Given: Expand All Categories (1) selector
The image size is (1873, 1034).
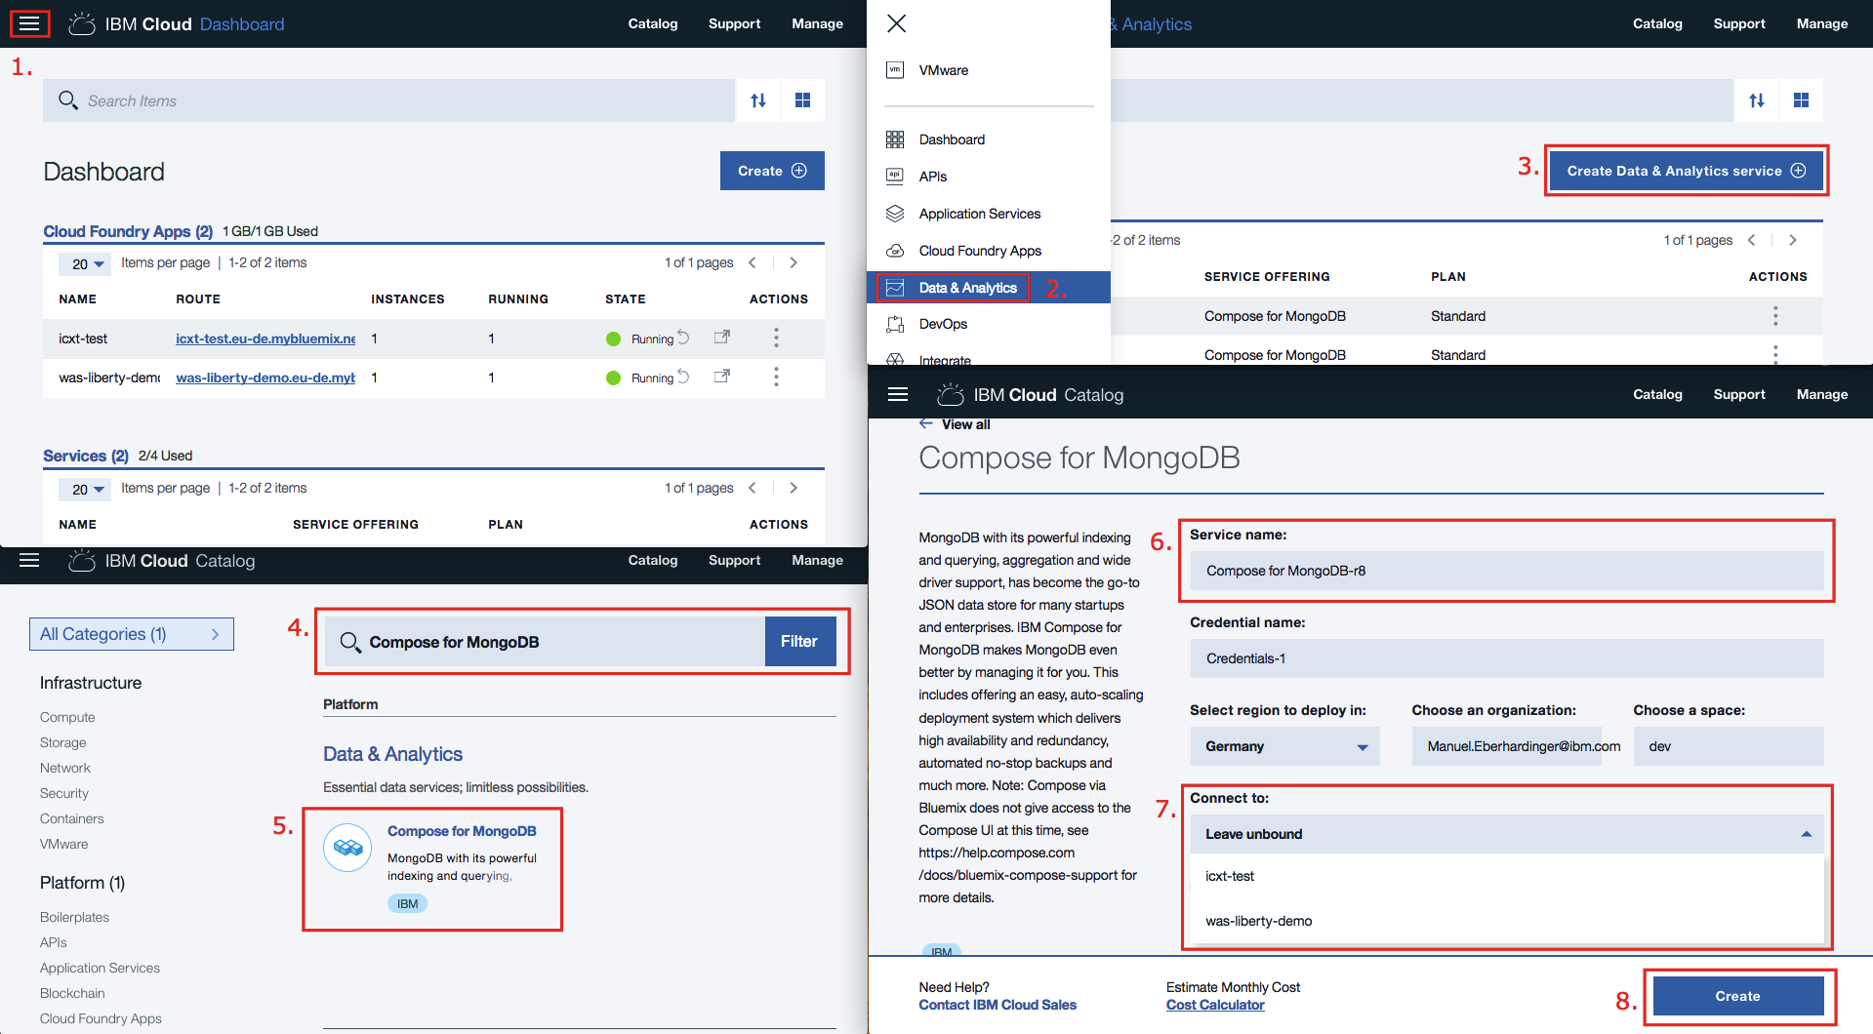Looking at the screenshot, I should 132,634.
